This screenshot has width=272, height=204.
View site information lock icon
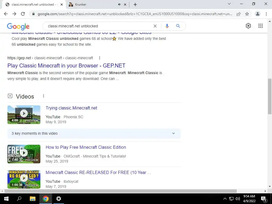[x=33, y=14]
